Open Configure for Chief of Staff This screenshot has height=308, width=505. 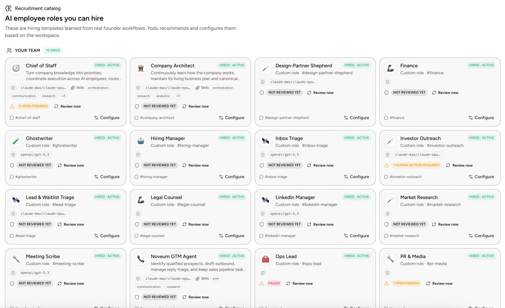tap(107, 118)
